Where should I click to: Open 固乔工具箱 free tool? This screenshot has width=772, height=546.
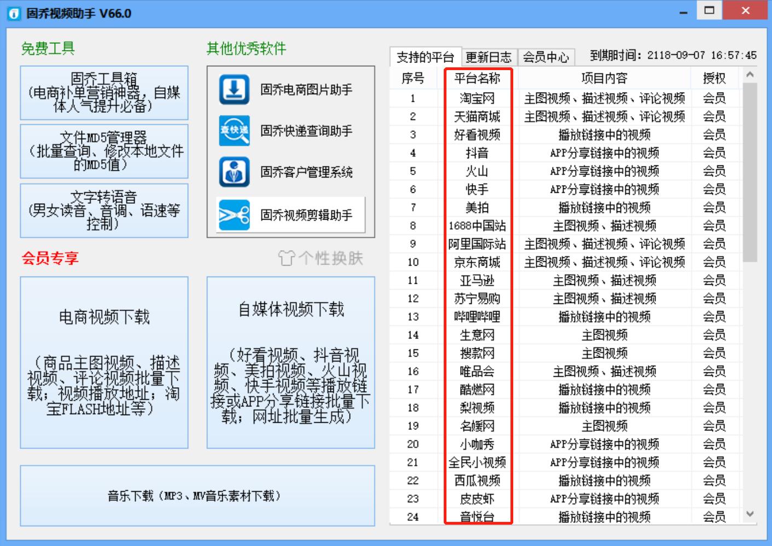coord(104,93)
